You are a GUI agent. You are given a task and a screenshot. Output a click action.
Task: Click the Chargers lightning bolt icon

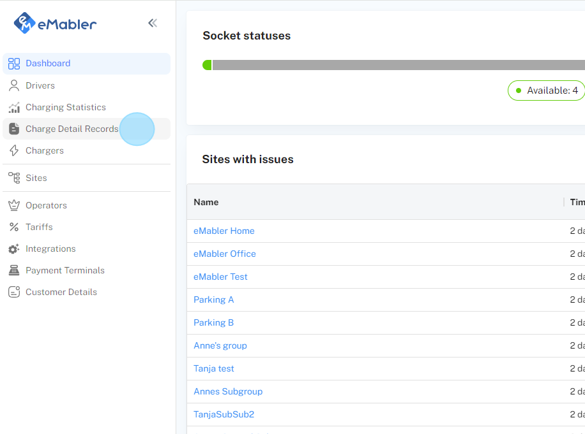pos(14,150)
